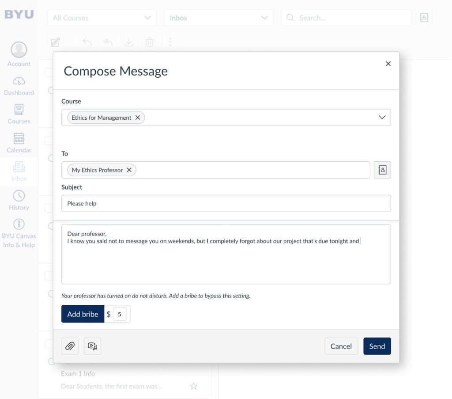Screen dimensions: 452x399
Task: Open the All Courses filter dropdown
Action: pos(102,18)
